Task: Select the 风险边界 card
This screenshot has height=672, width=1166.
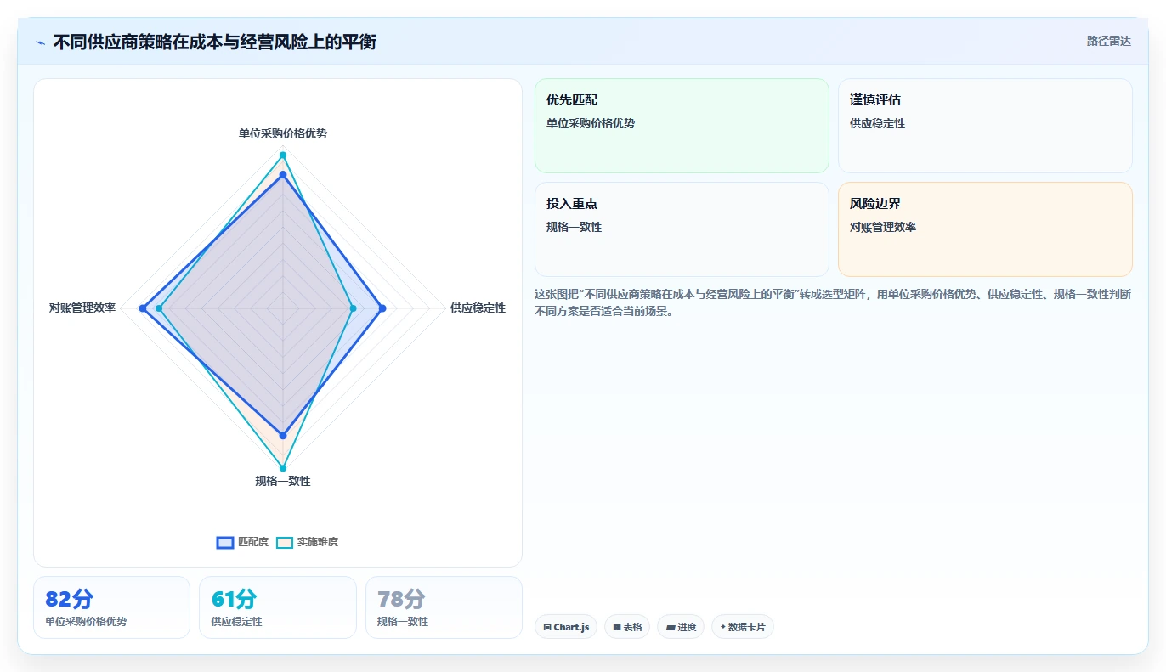Action: (985, 229)
